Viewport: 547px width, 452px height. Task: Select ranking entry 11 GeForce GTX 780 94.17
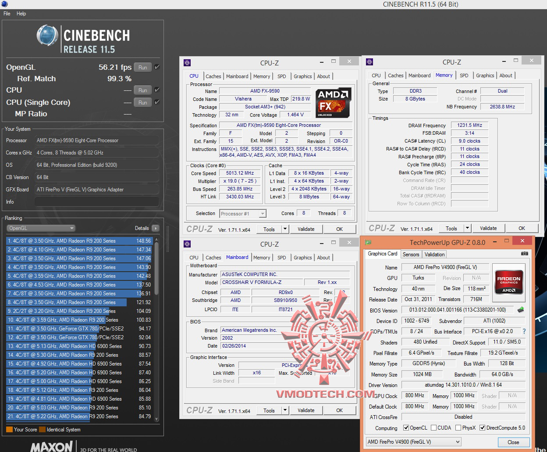click(x=79, y=329)
